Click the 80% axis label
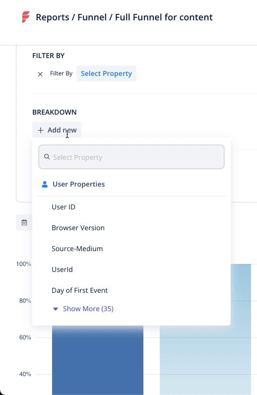This screenshot has width=257, height=395. (x=25, y=301)
